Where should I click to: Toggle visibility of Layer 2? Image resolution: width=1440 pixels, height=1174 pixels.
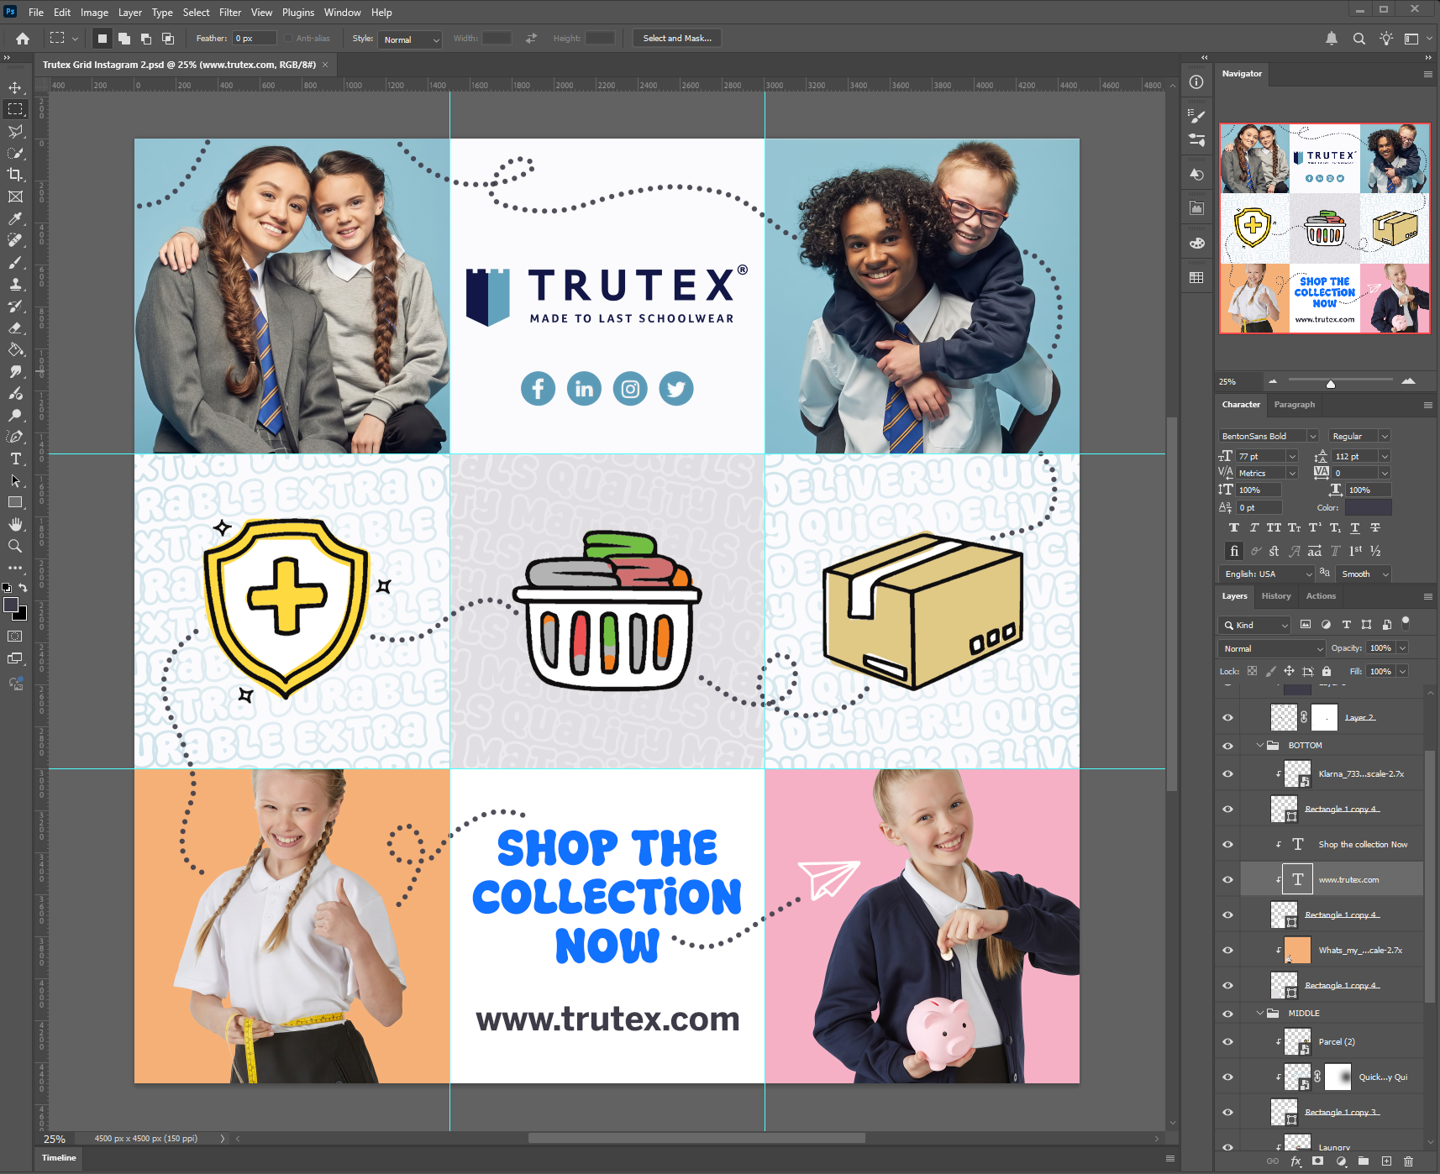coord(1227,717)
